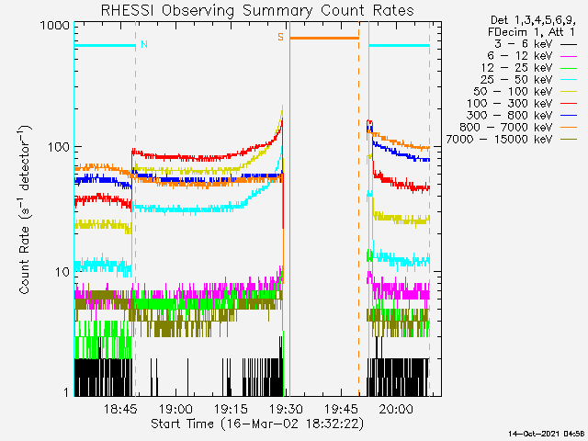588x441 pixels.
Task: Click the yellow line swatch for 50 - 100 keV
Action: (x=569, y=92)
